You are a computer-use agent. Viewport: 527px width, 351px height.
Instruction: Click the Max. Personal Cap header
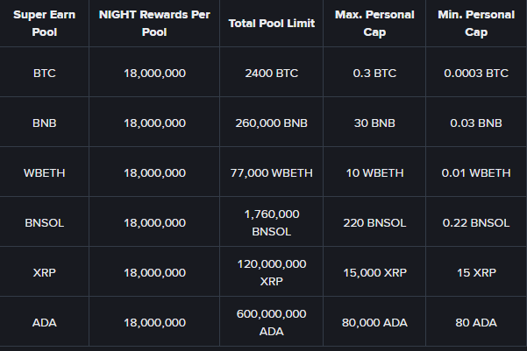[374, 23]
